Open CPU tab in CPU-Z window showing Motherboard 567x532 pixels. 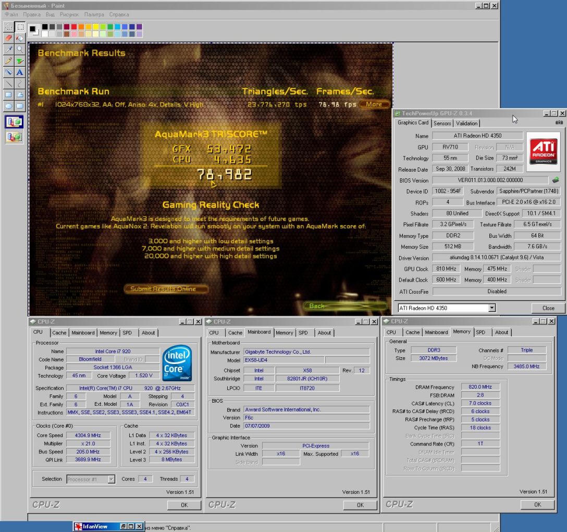(214, 333)
